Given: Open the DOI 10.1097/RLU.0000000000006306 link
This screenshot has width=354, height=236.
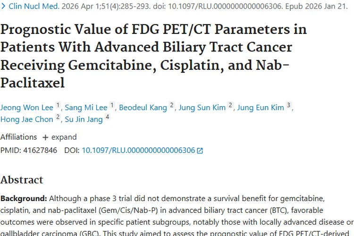Looking at the screenshot, I should pyautogui.click(x=138, y=151).
